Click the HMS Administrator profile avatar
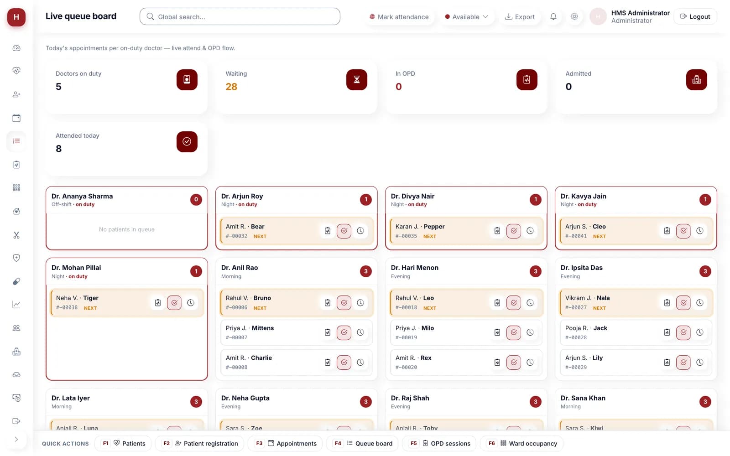Viewport: 730px width, 456px height. click(x=598, y=16)
